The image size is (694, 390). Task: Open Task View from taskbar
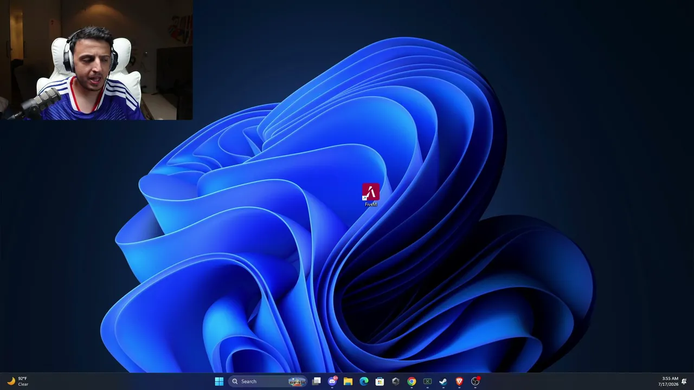pos(317,381)
